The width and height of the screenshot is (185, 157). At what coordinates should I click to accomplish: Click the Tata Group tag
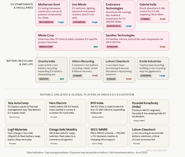click(15, 117)
